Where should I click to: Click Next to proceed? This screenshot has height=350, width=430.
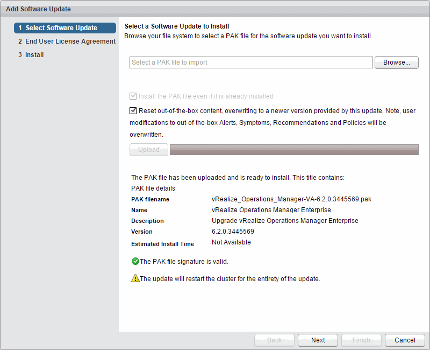(x=318, y=340)
